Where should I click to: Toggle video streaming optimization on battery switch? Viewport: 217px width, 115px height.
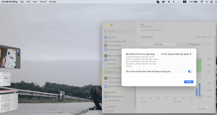click(190, 71)
